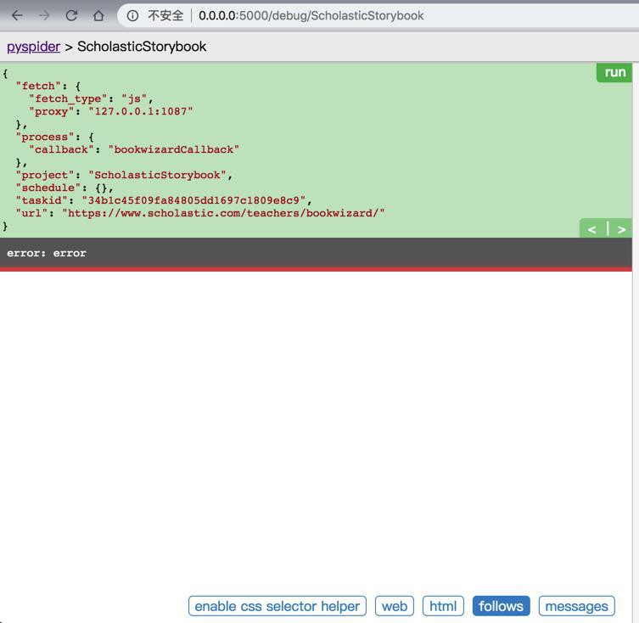Click the "project" key in task JSON
Viewport: 639px width, 623px height.
(45, 175)
